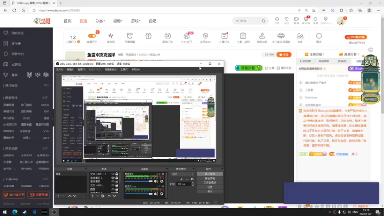This screenshot has height=216, width=384.
Task: Open the 客户端 icon in Douyu header
Action: click(306, 19)
